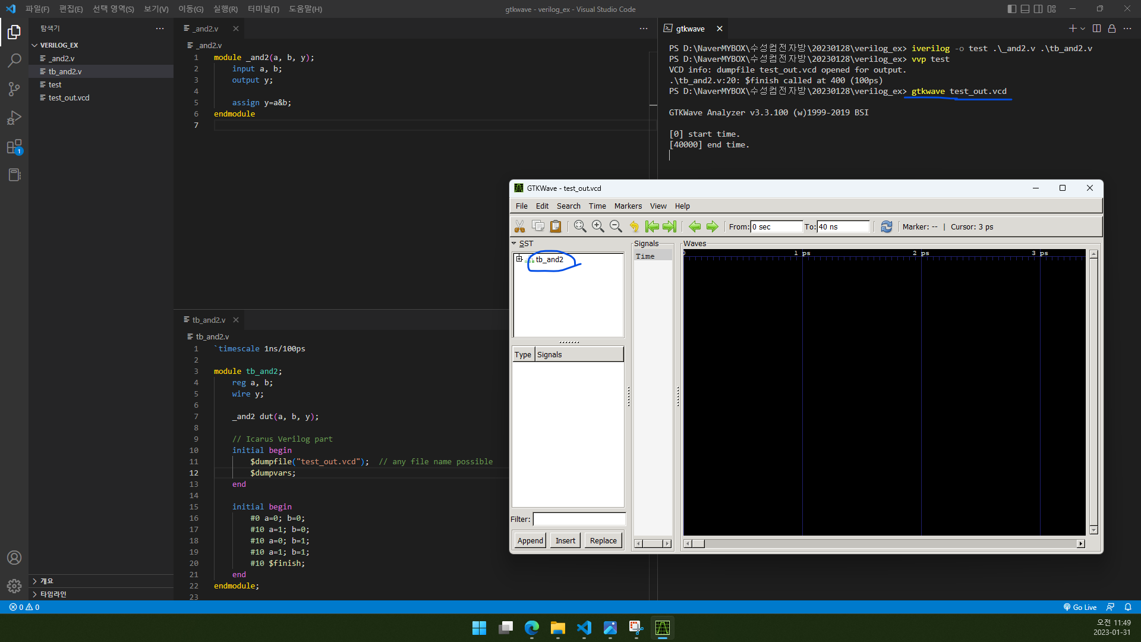The width and height of the screenshot is (1141, 642).
Task: Click the zoom in icon in GTKWave toolbar
Action: [597, 226]
